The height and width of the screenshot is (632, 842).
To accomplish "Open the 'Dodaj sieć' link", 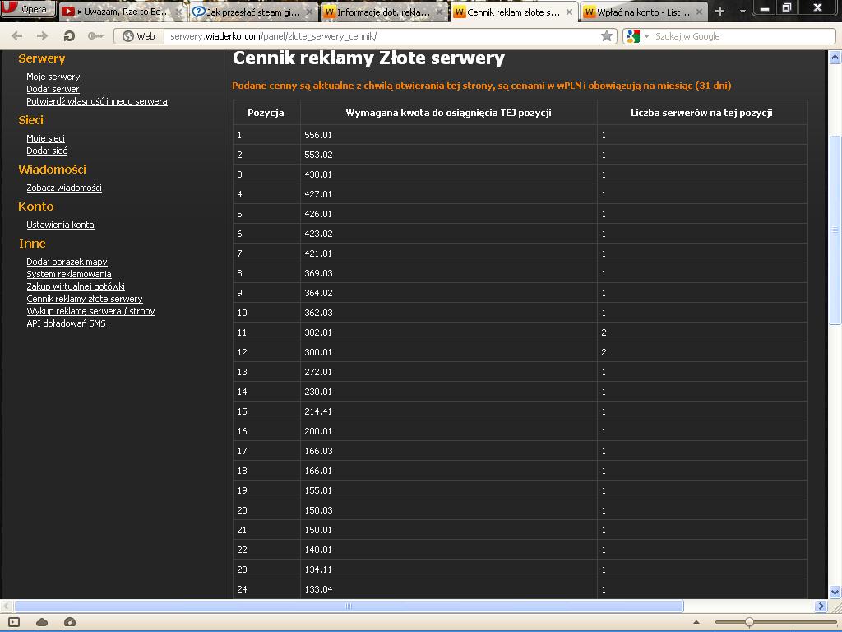I will pyautogui.click(x=47, y=151).
